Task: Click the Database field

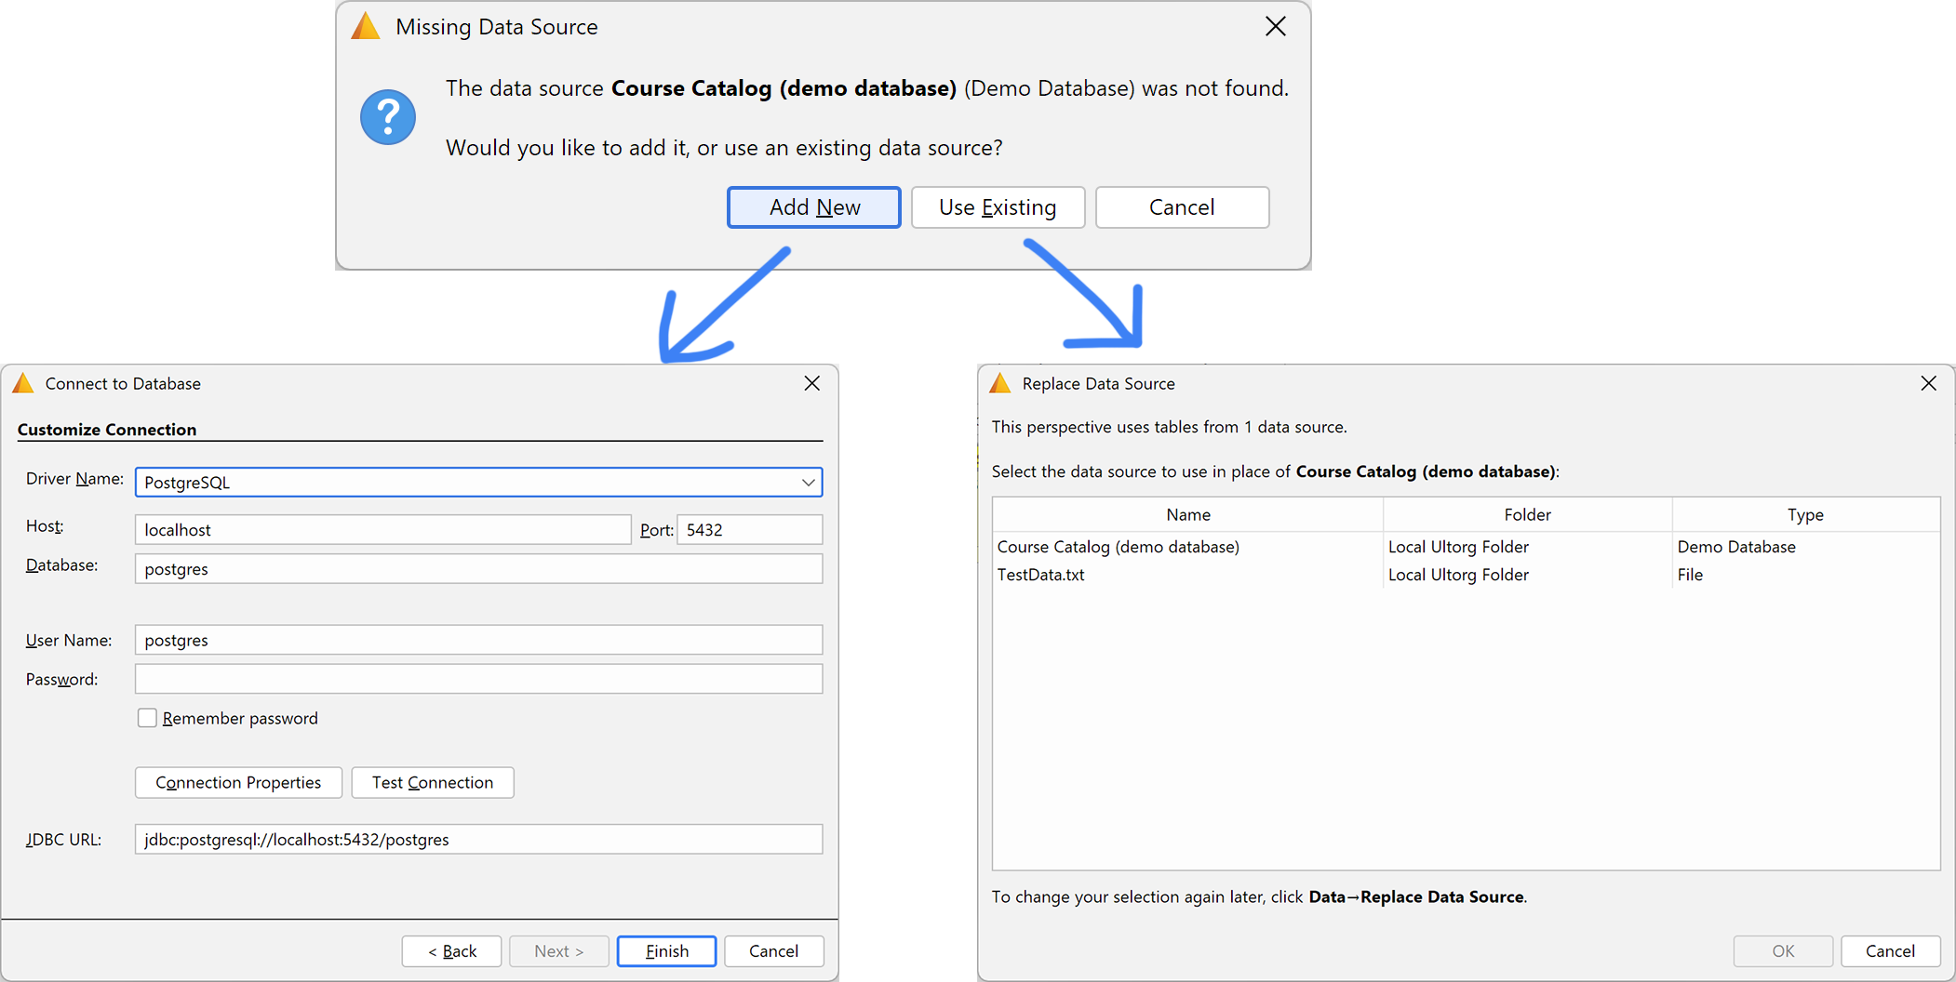Action: point(478,569)
